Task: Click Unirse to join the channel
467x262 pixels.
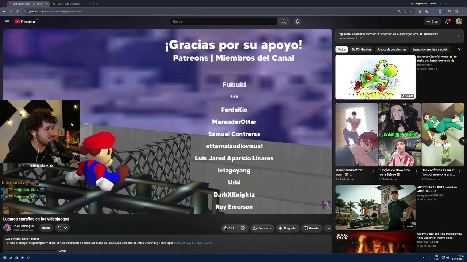Action: 46,228
